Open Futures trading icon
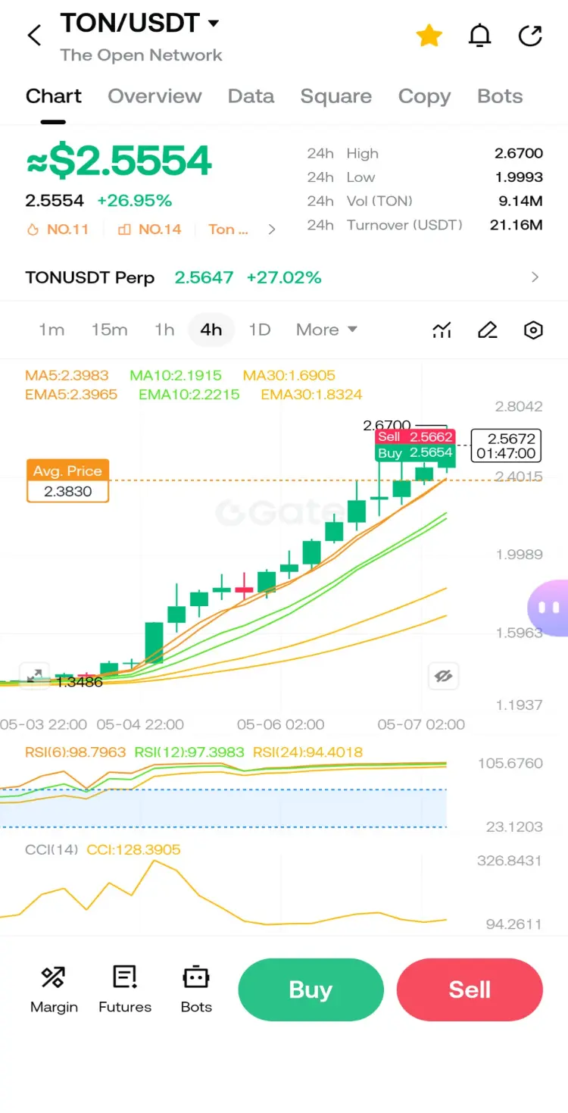568x1113 pixels. pos(125,990)
